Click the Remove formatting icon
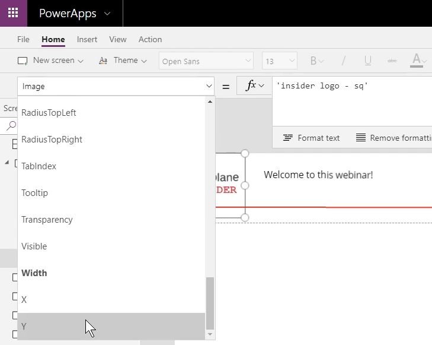The height and width of the screenshot is (345, 432). tap(361, 137)
